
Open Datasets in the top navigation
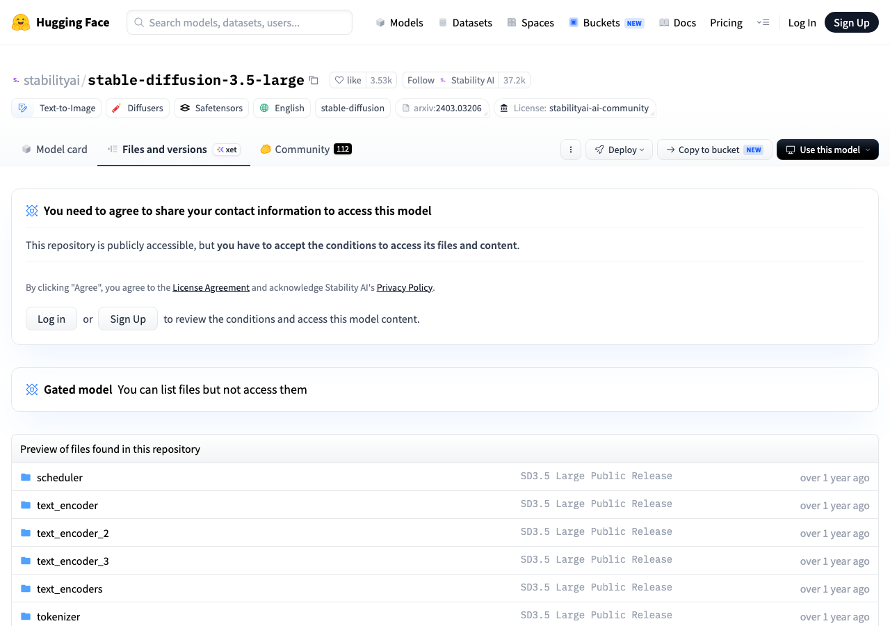pos(465,22)
